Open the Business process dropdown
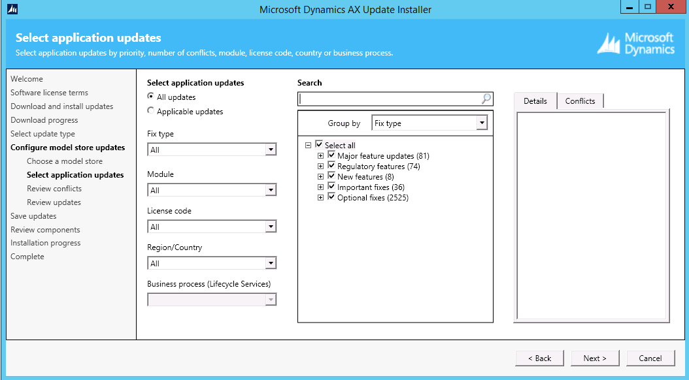Viewport: 689px width, 380px height. click(212, 300)
